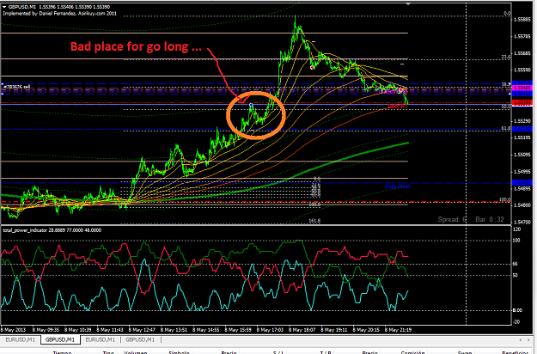Open the first EURUSD,M1 chart tab

pyautogui.click(x=21, y=339)
